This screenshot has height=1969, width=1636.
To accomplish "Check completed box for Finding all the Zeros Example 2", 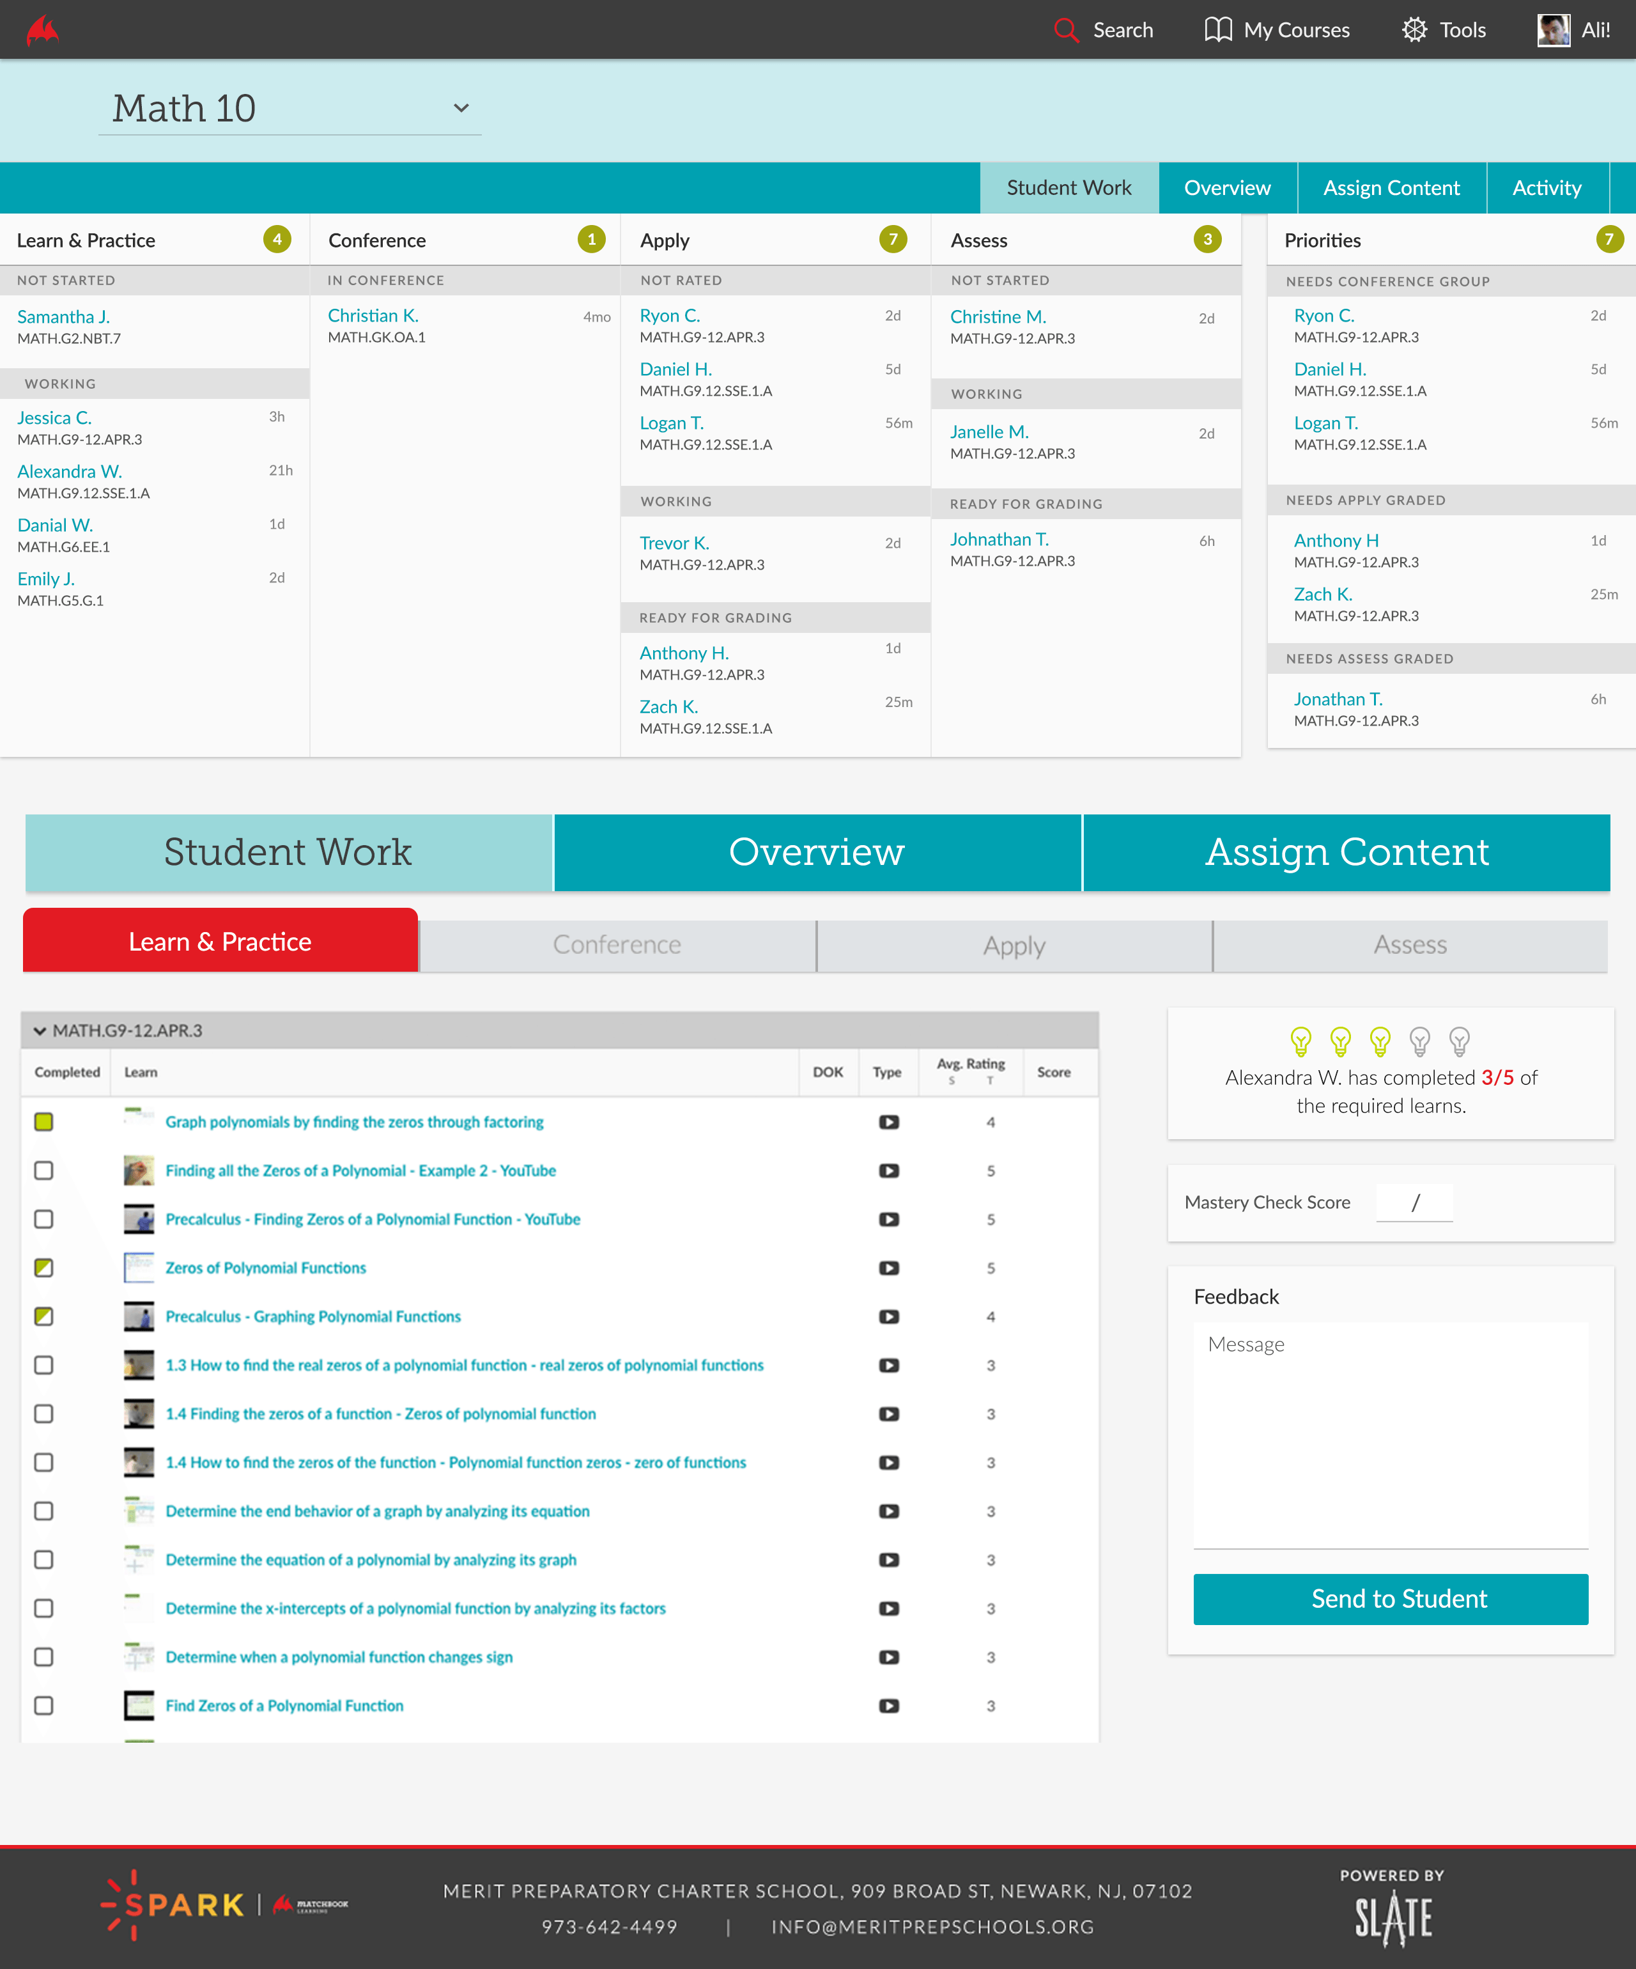I will click(x=44, y=1171).
